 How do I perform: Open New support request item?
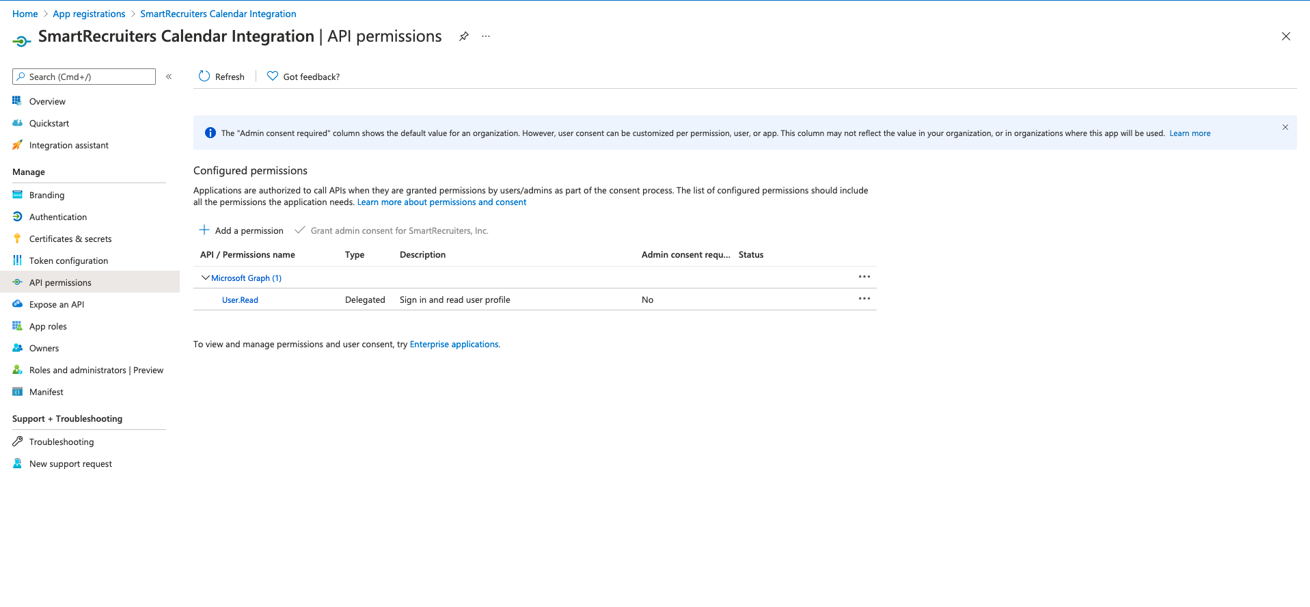(70, 463)
